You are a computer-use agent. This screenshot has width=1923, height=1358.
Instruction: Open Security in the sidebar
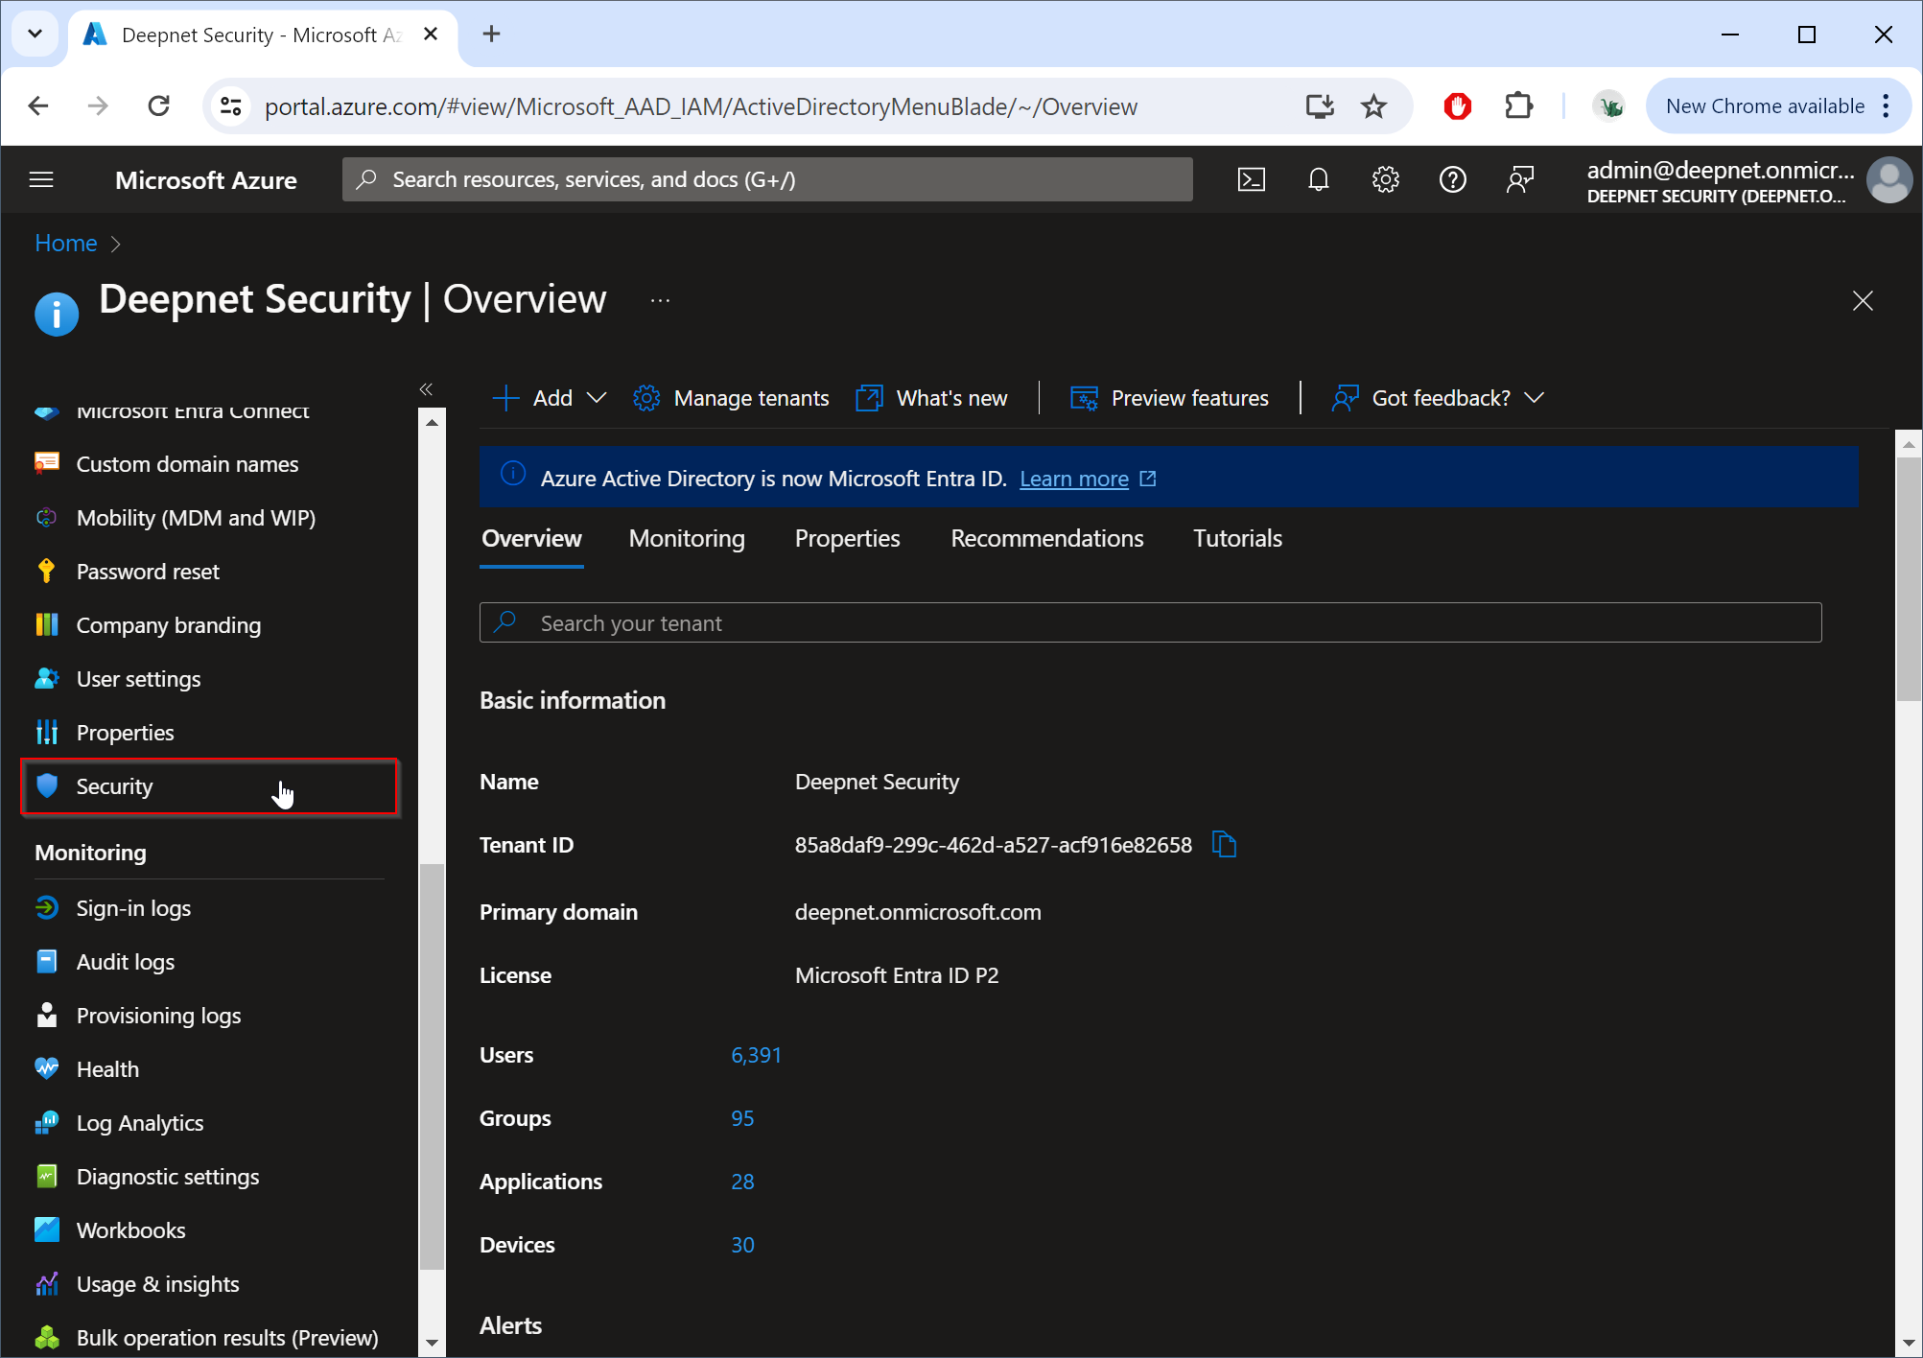114,786
